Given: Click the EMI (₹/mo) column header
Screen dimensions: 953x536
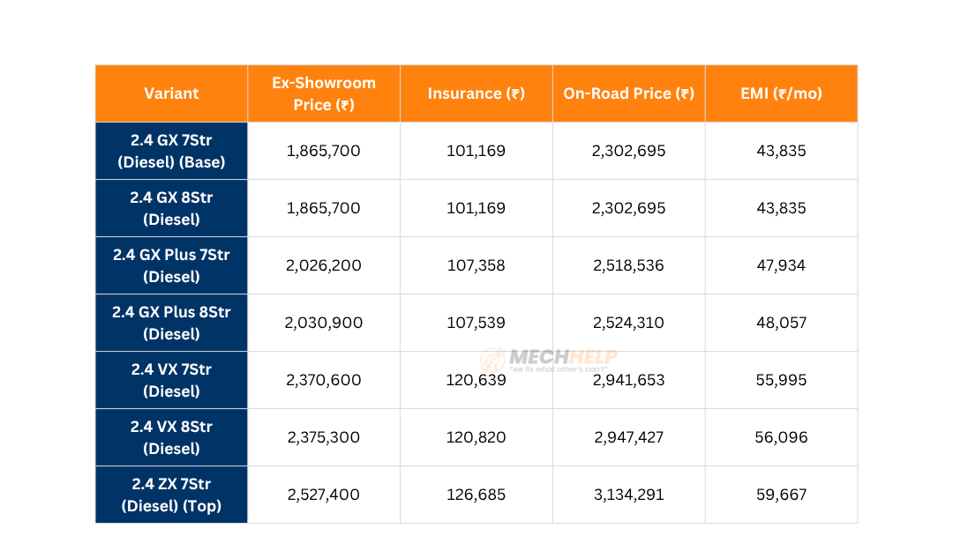Looking at the screenshot, I should pyautogui.click(x=781, y=93).
